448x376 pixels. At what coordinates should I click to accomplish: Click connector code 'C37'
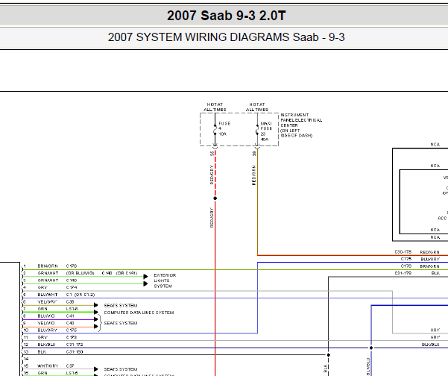coord(70,366)
